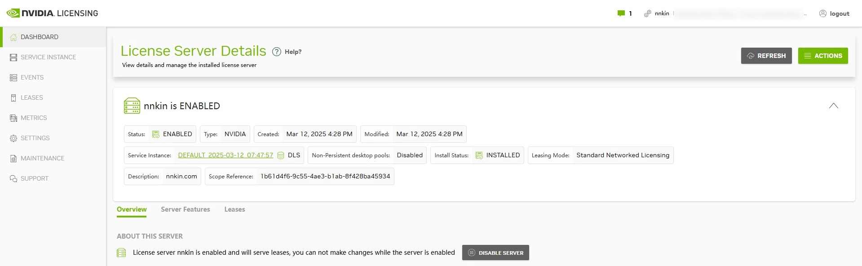Open the notifications message icon
The height and width of the screenshot is (266, 862).
pyautogui.click(x=621, y=13)
